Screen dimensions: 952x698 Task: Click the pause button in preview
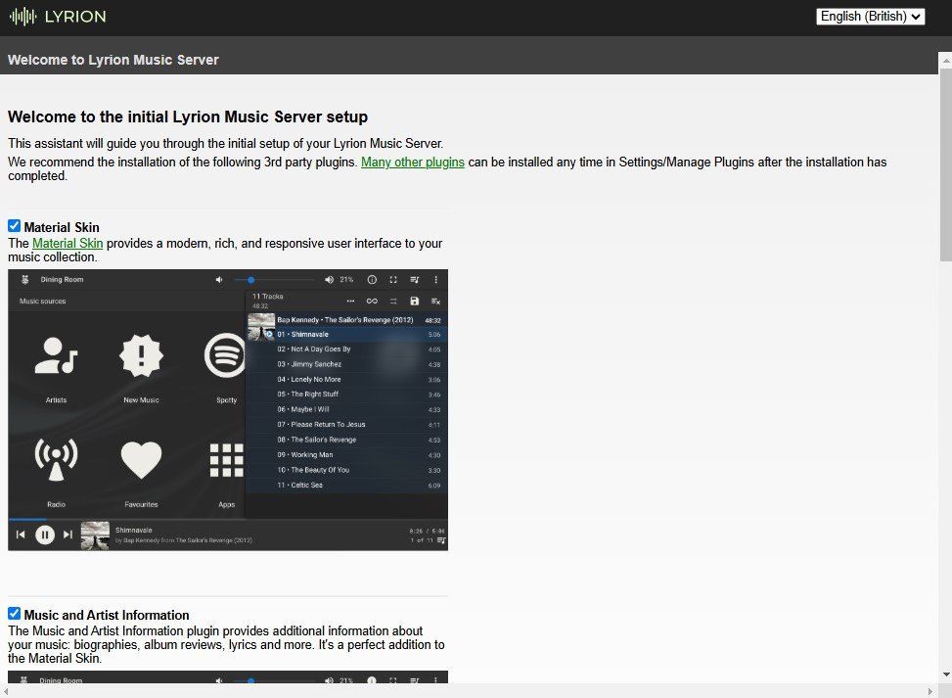45,535
